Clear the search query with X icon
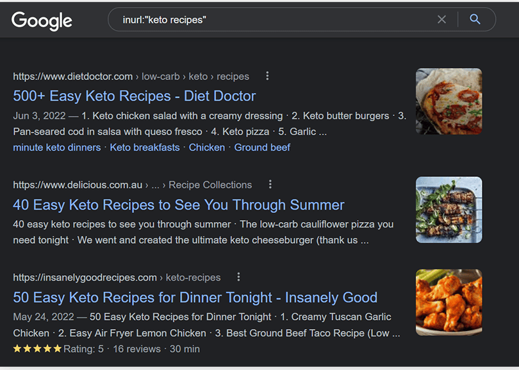This screenshot has width=519, height=370. tap(441, 19)
